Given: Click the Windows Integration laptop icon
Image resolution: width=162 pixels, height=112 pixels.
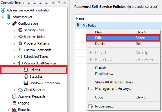Looking at the screenshot, I should click(26, 83).
